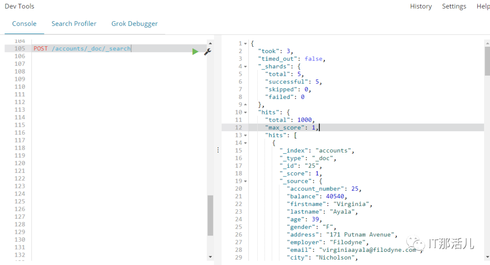The width and height of the screenshot is (490, 265).
Task: Click line number 120 in editor gutter
Action: pyautogui.click(x=20, y=163)
